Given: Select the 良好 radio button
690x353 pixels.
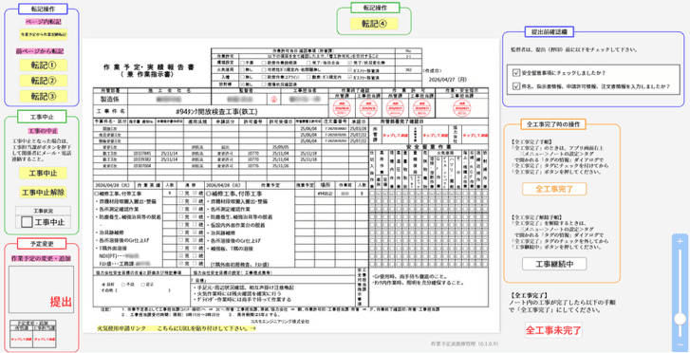Looking at the screenshot, I should point(103,285).
